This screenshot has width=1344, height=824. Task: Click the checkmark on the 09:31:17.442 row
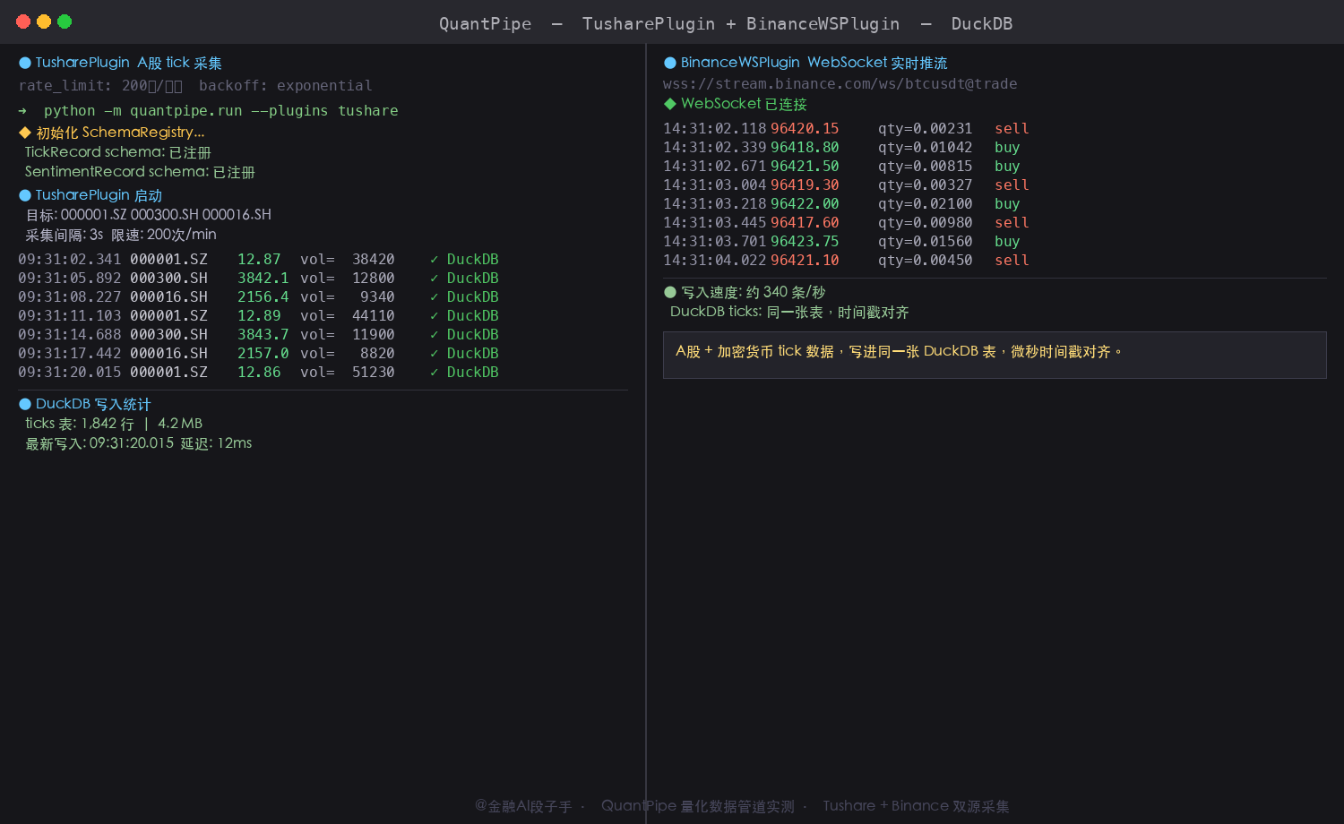point(434,354)
